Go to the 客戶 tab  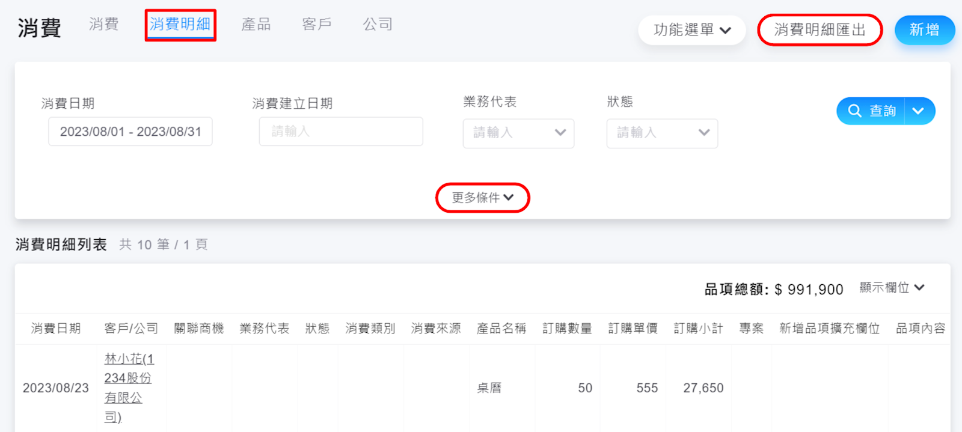[317, 25]
